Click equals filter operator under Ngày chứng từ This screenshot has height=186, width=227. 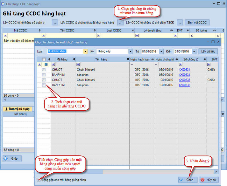[156, 64]
